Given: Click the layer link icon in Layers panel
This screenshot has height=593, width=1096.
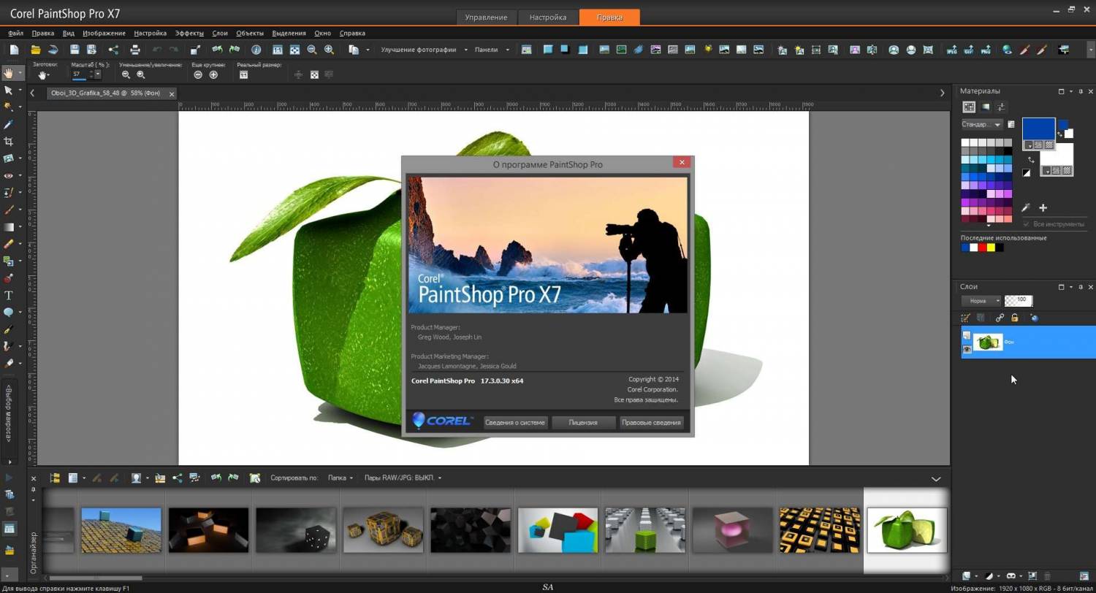Looking at the screenshot, I should tap(1000, 318).
